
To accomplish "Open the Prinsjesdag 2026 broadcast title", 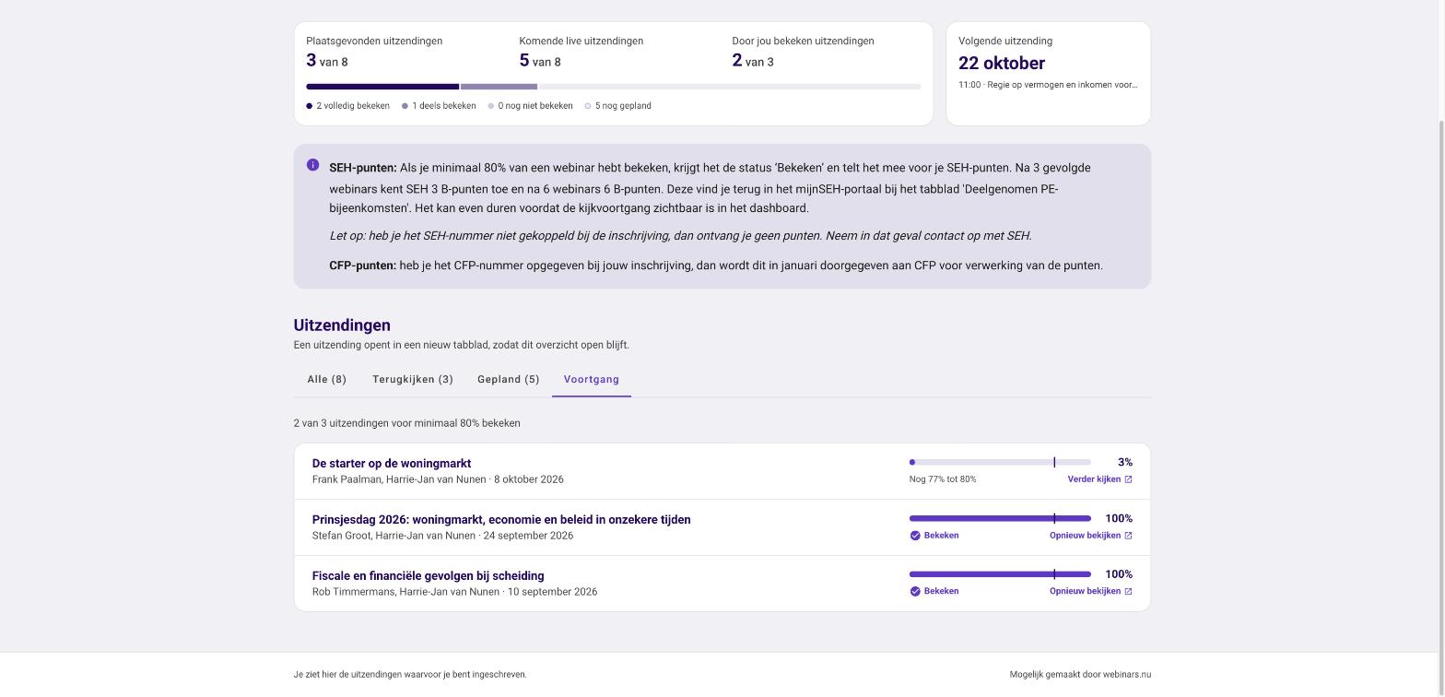I will 501,520.
